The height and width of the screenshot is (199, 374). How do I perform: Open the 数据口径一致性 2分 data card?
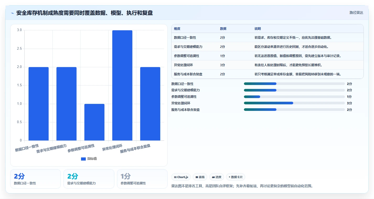click(x=35, y=179)
